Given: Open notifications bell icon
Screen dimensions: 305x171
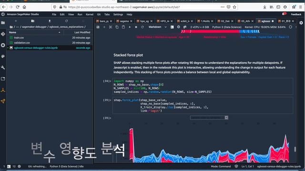Looking at the screenshot, I should (x=284, y=14).
